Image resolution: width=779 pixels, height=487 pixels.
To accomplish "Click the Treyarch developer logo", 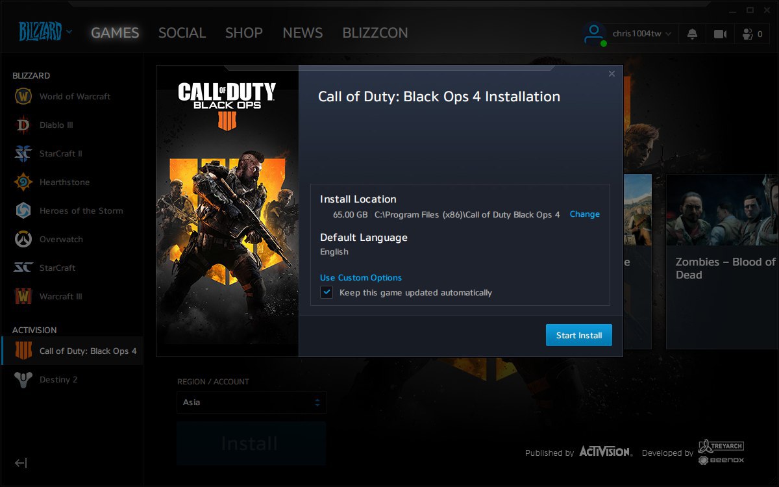I will pos(721,445).
